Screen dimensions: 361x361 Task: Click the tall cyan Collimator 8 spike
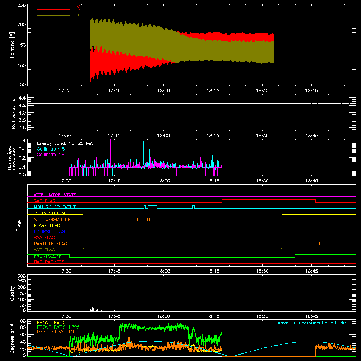point(143,153)
